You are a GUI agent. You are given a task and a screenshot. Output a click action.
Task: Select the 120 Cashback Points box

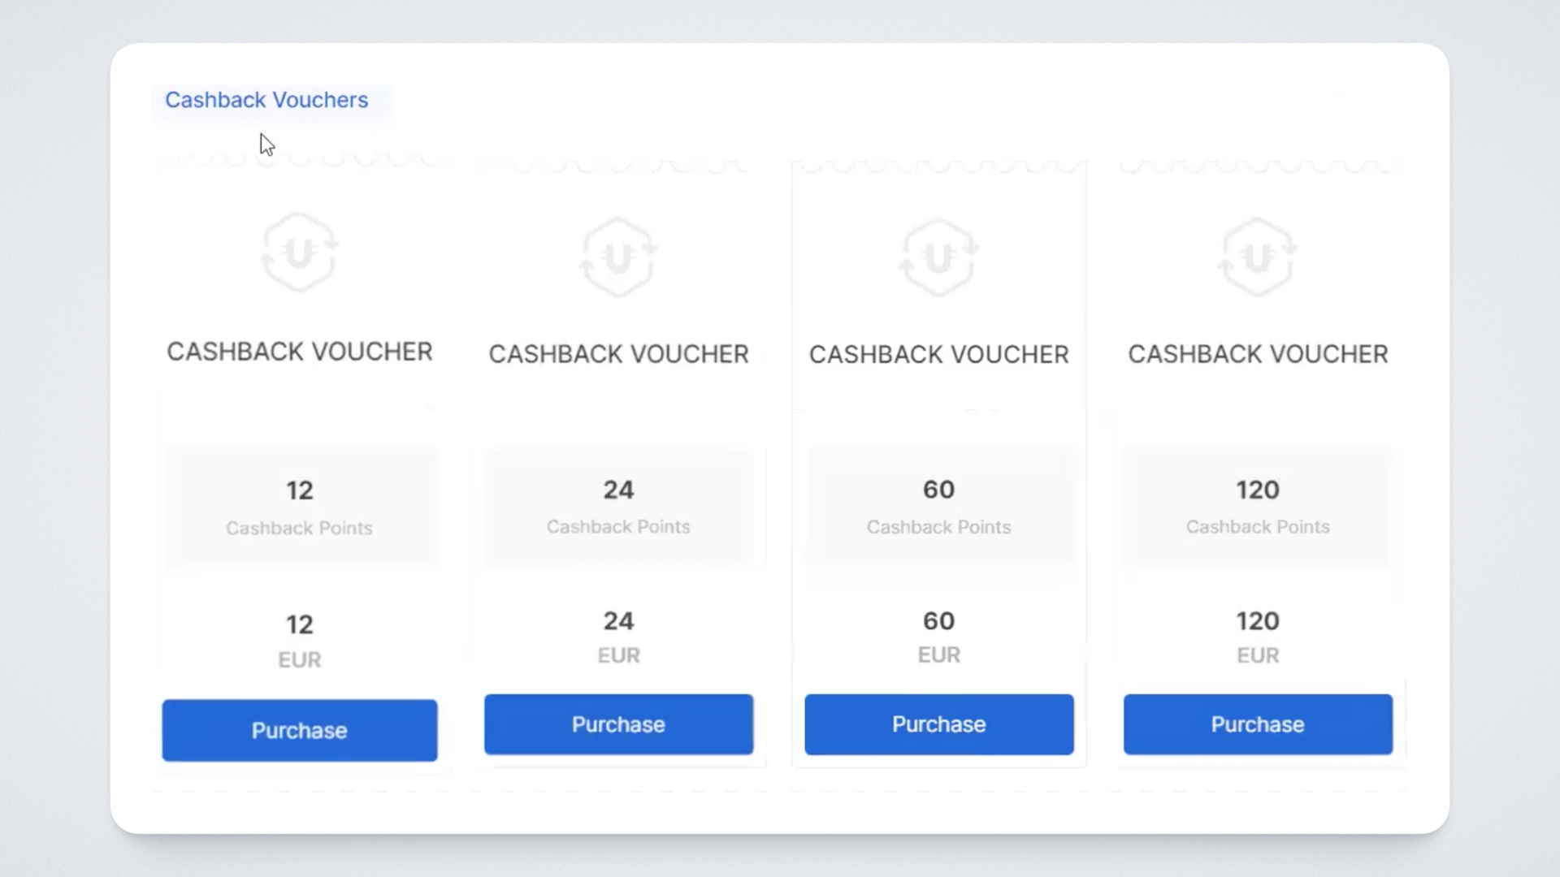click(1258, 507)
